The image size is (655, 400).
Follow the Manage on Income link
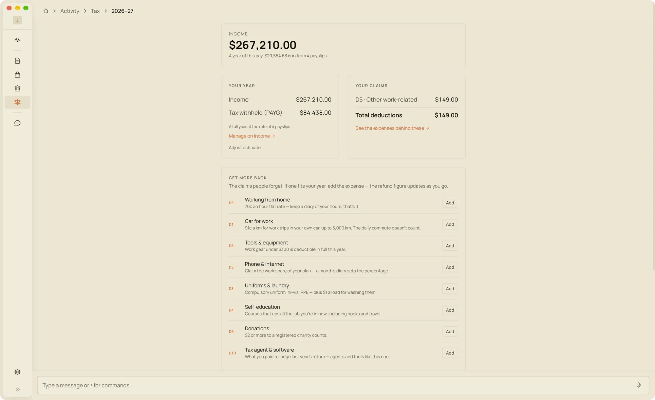(252, 136)
